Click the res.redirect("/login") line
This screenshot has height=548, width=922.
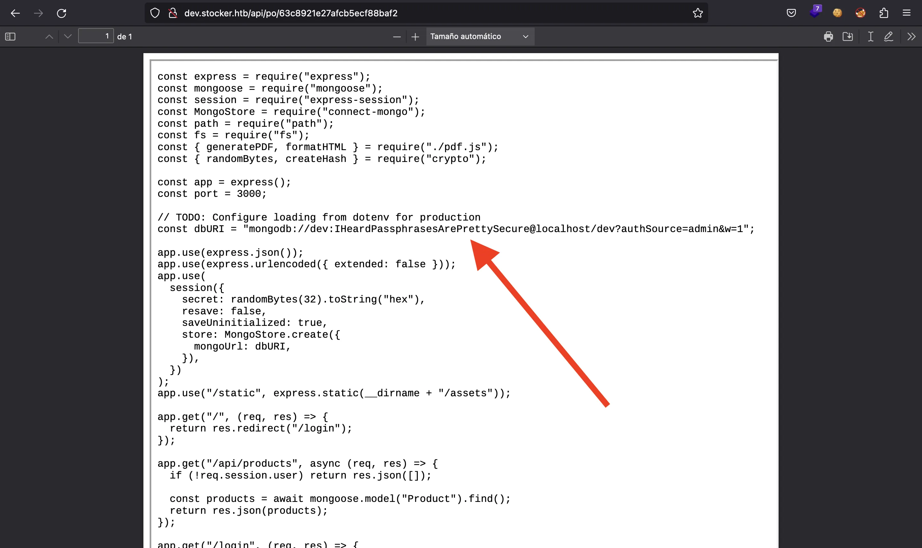(x=261, y=428)
